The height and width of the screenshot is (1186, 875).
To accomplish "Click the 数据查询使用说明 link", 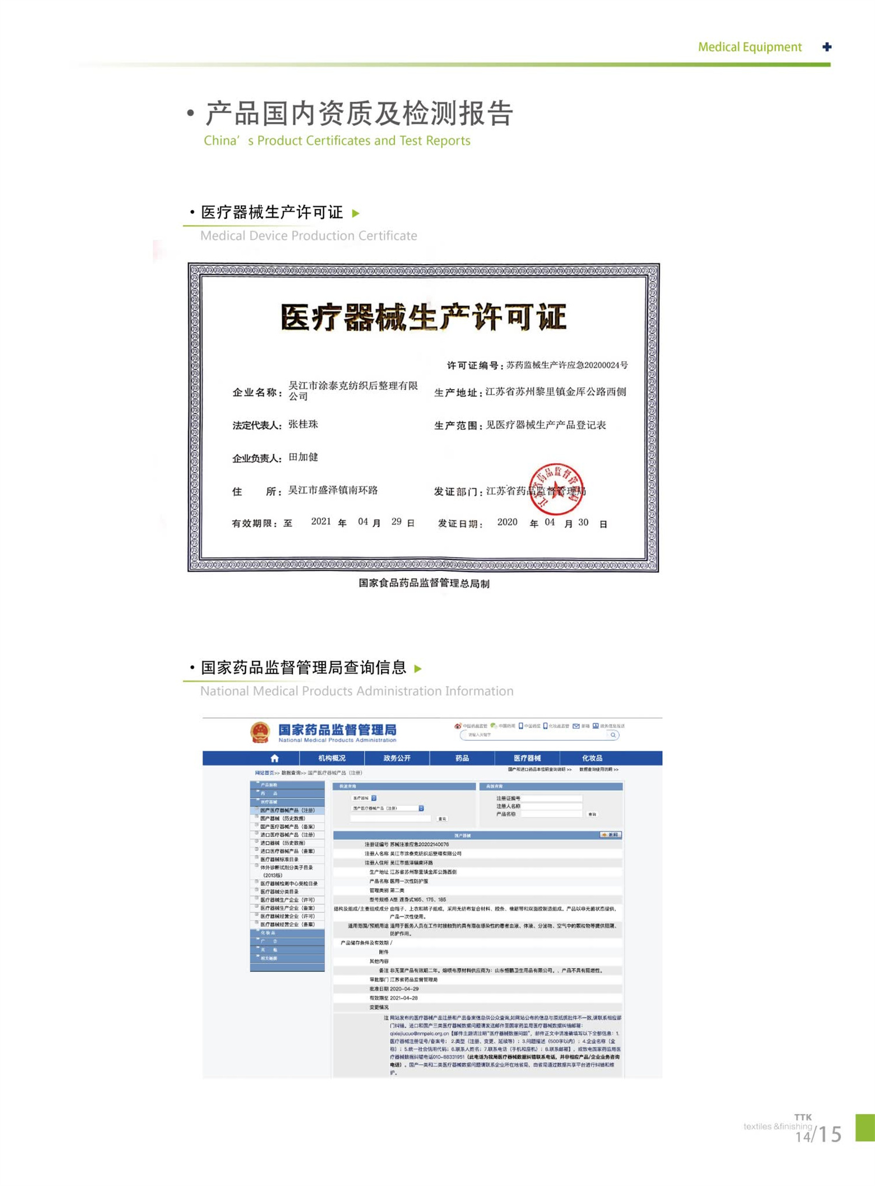I will click(x=598, y=769).
